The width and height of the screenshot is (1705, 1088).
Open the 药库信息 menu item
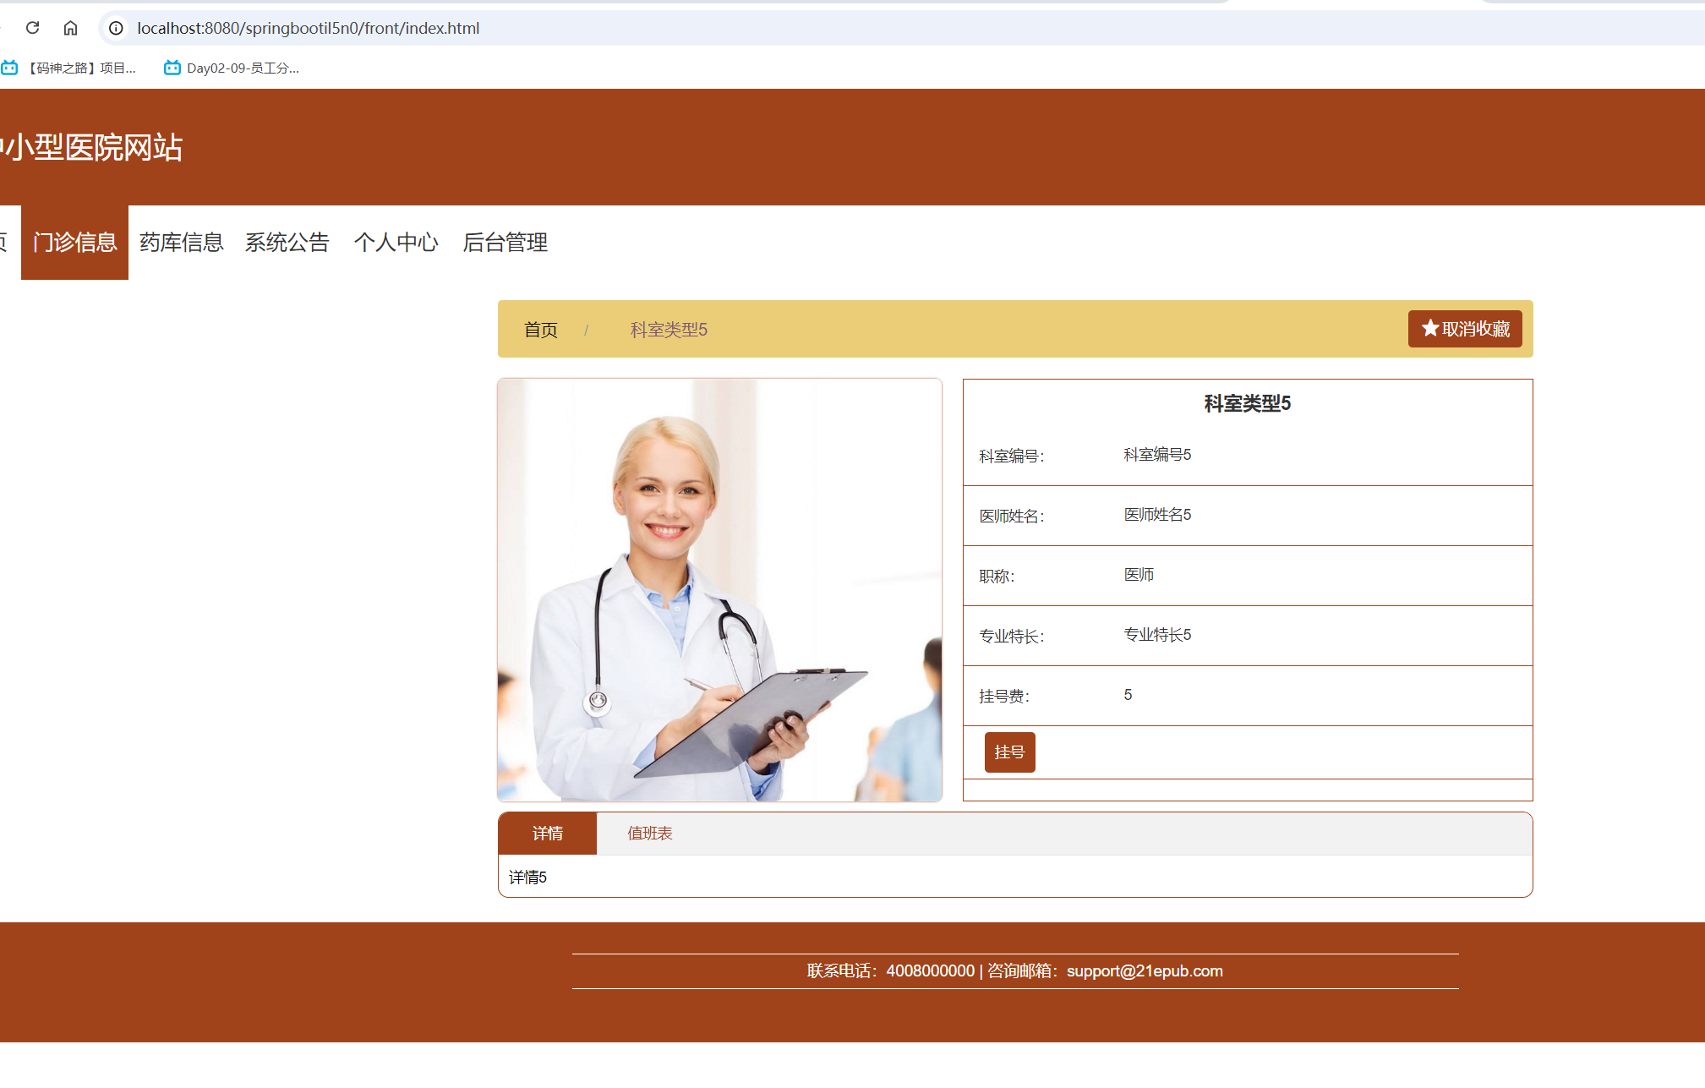click(x=181, y=243)
